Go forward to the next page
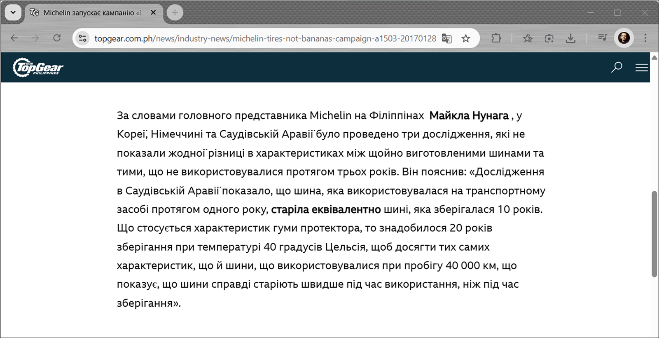The image size is (659, 338). tap(35, 38)
